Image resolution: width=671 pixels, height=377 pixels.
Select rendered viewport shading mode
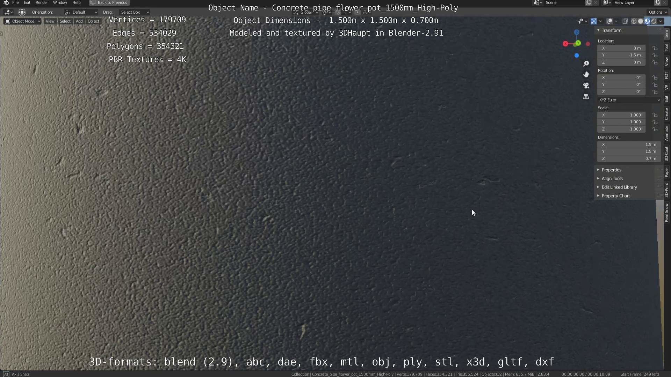click(654, 21)
